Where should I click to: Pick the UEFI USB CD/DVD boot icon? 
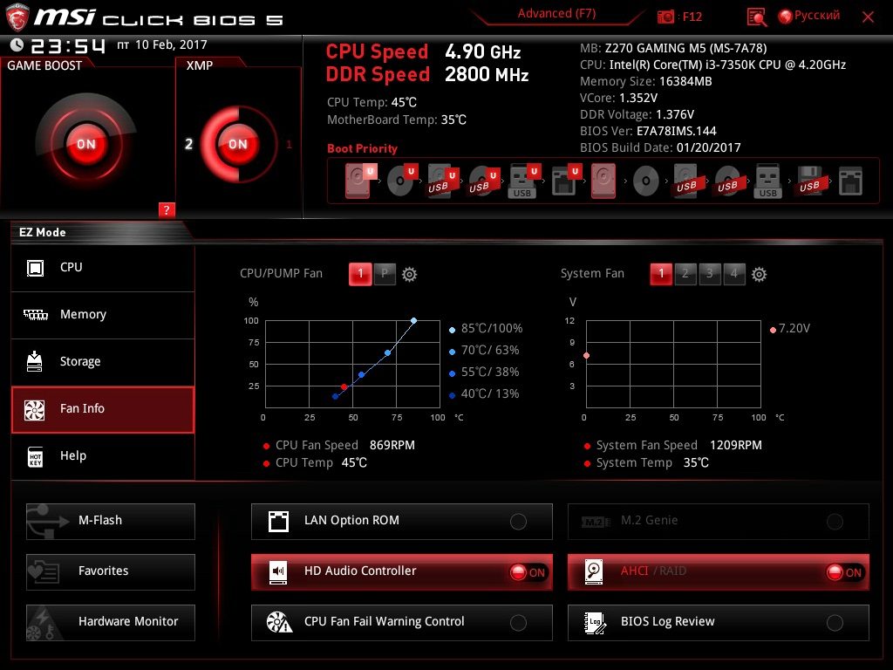(483, 181)
